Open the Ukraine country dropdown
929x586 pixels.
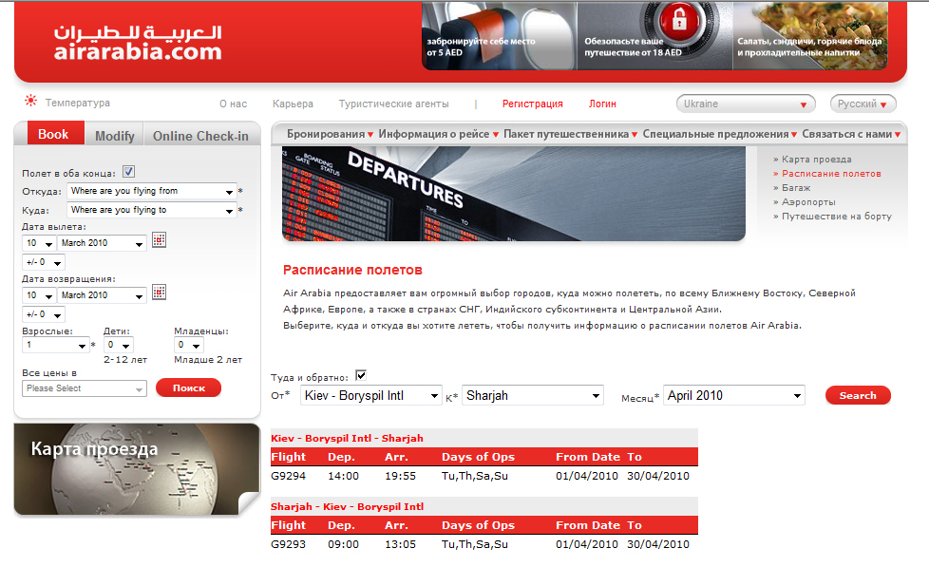point(746,104)
